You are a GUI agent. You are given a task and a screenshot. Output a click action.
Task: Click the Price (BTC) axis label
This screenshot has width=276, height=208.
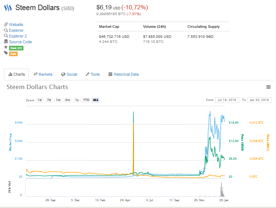[x=268, y=142]
